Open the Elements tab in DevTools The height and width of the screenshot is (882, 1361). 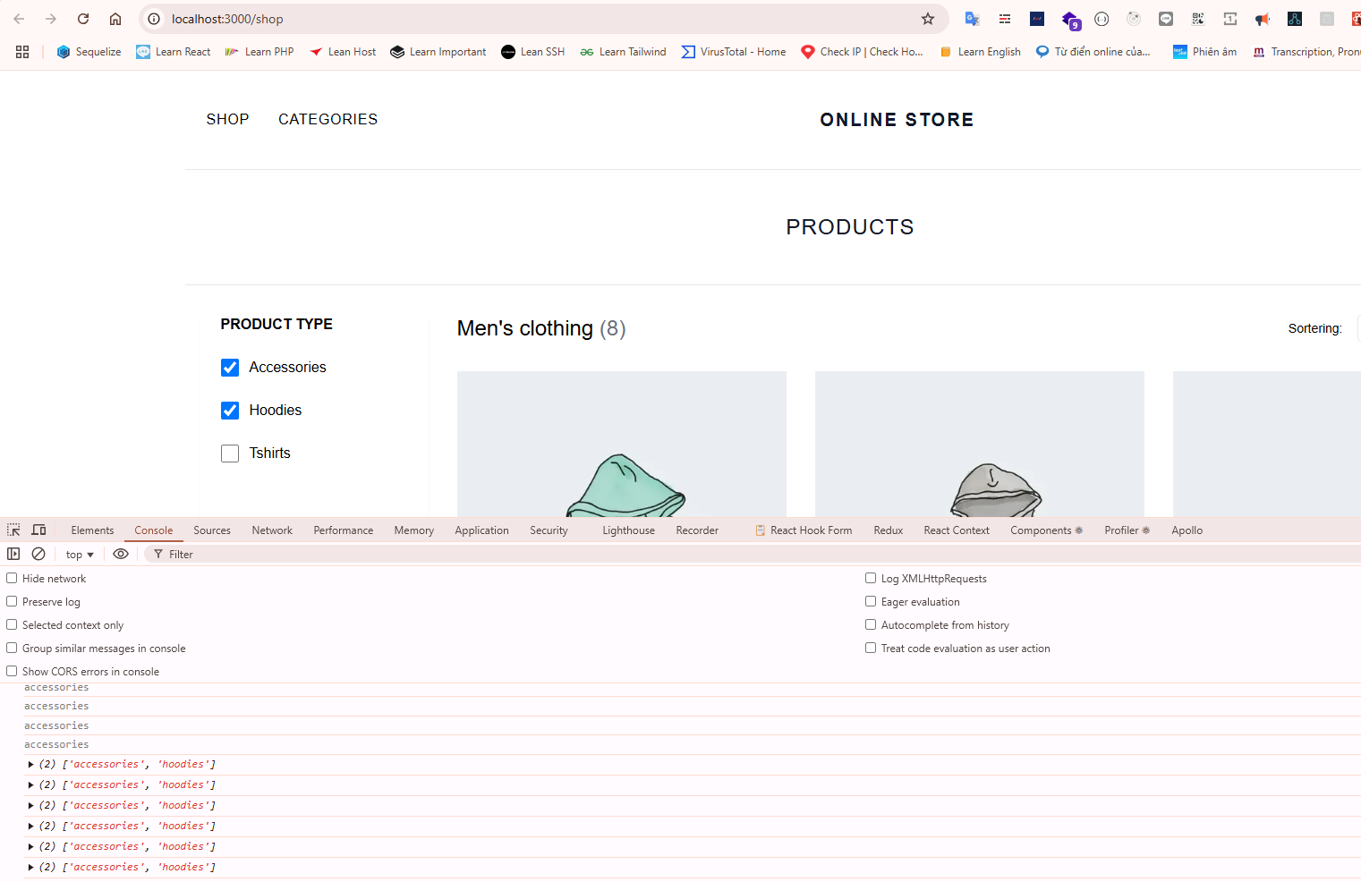[x=92, y=530]
